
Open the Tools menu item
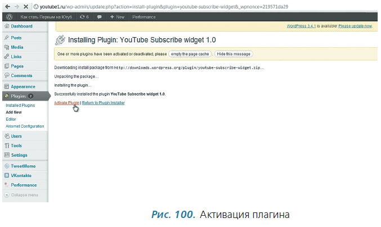[x=16, y=146]
